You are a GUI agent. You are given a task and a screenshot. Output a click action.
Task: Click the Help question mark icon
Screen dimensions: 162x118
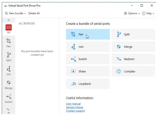pyautogui.click(x=144, y=14)
